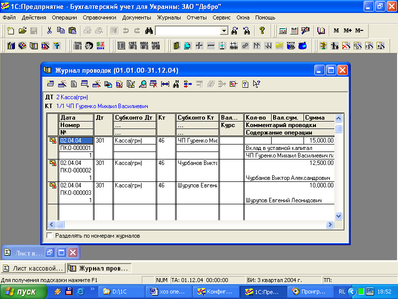This screenshot has height=299, width=398.
Task: Click the binoculars Find icon
Action: pos(149,31)
